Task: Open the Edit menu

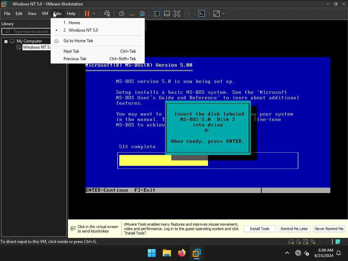Action: point(19,14)
